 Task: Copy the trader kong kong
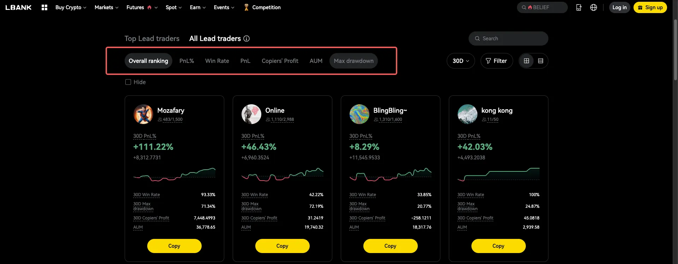pyautogui.click(x=498, y=246)
